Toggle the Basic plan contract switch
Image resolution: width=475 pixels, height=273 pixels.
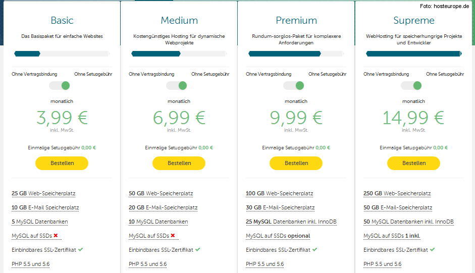(x=60, y=86)
